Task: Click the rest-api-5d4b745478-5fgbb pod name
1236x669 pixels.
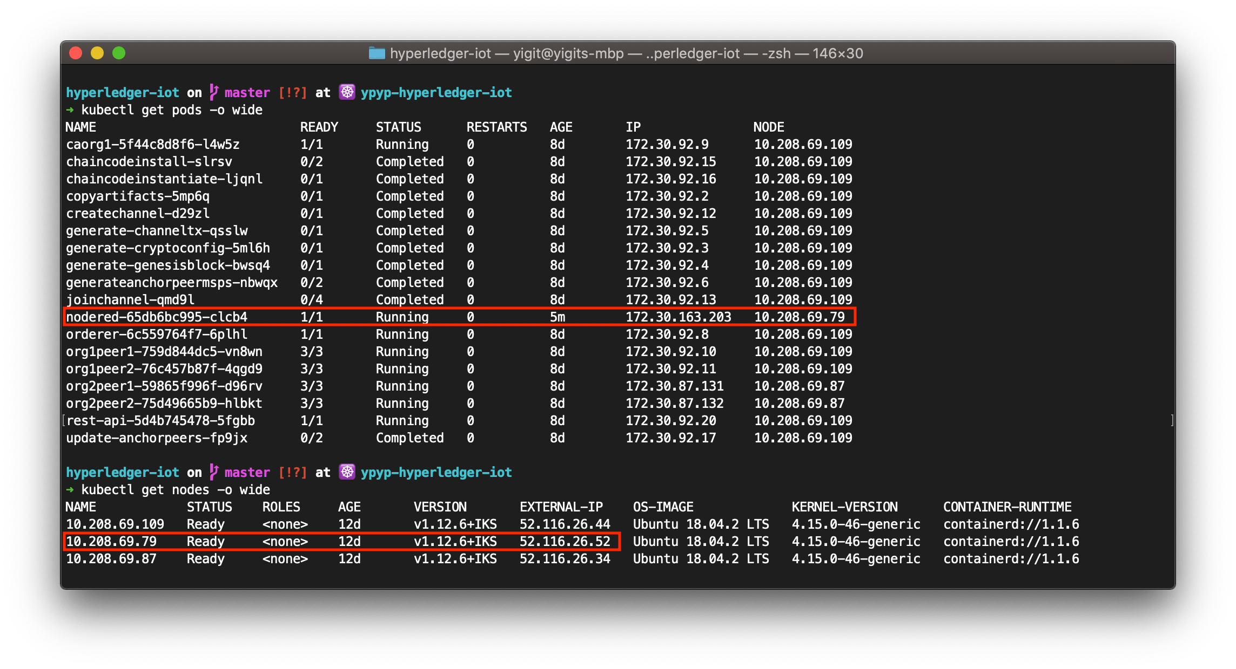Action: point(160,421)
